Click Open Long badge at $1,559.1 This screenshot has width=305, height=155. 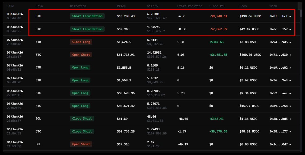pos(80,80)
